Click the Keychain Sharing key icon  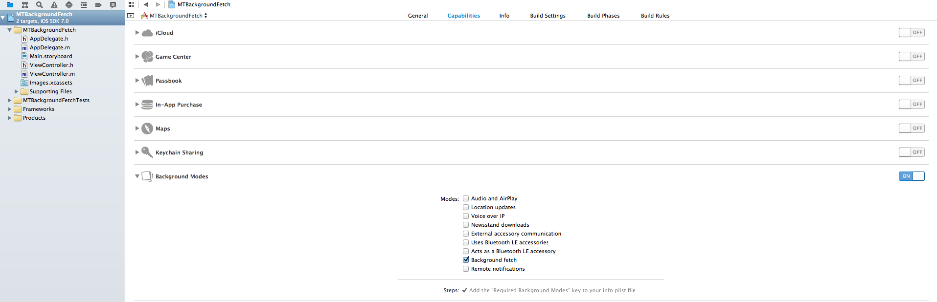coord(147,152)
